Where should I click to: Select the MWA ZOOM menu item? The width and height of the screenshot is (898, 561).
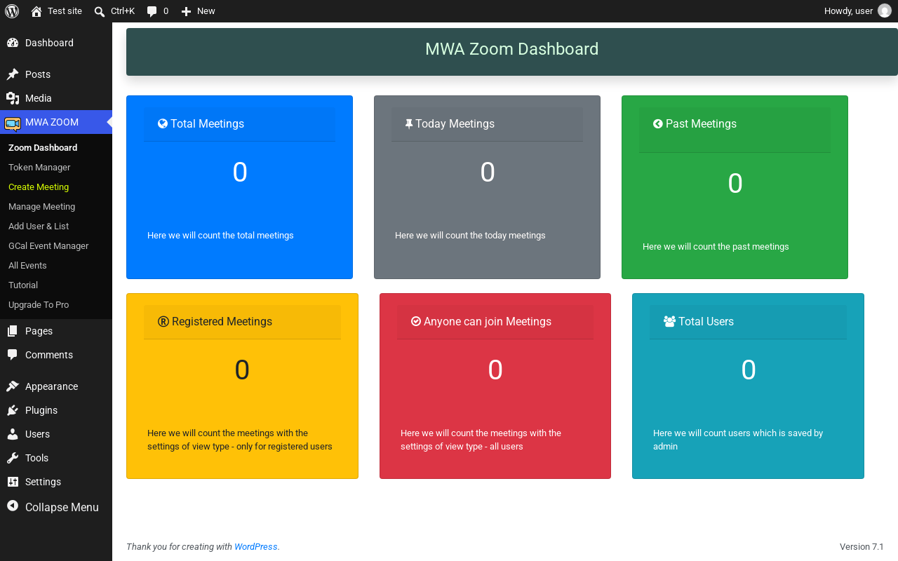56,122
